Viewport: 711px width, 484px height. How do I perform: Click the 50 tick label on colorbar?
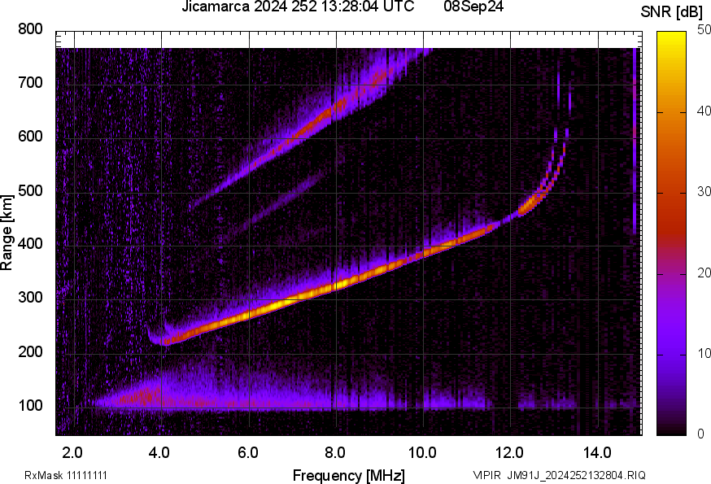(704, 31)
